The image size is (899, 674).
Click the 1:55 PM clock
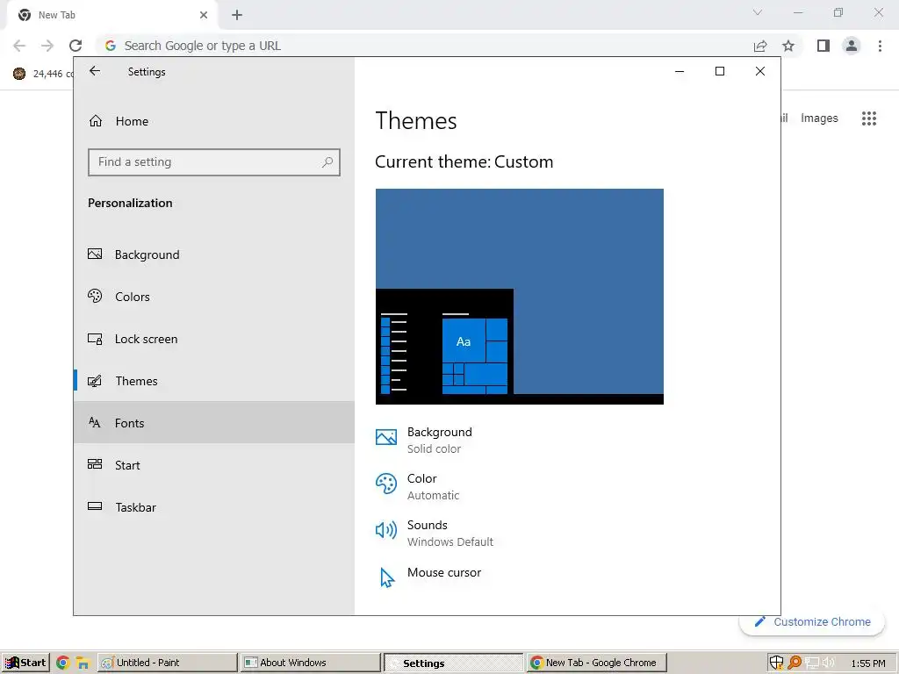point(868,663)
